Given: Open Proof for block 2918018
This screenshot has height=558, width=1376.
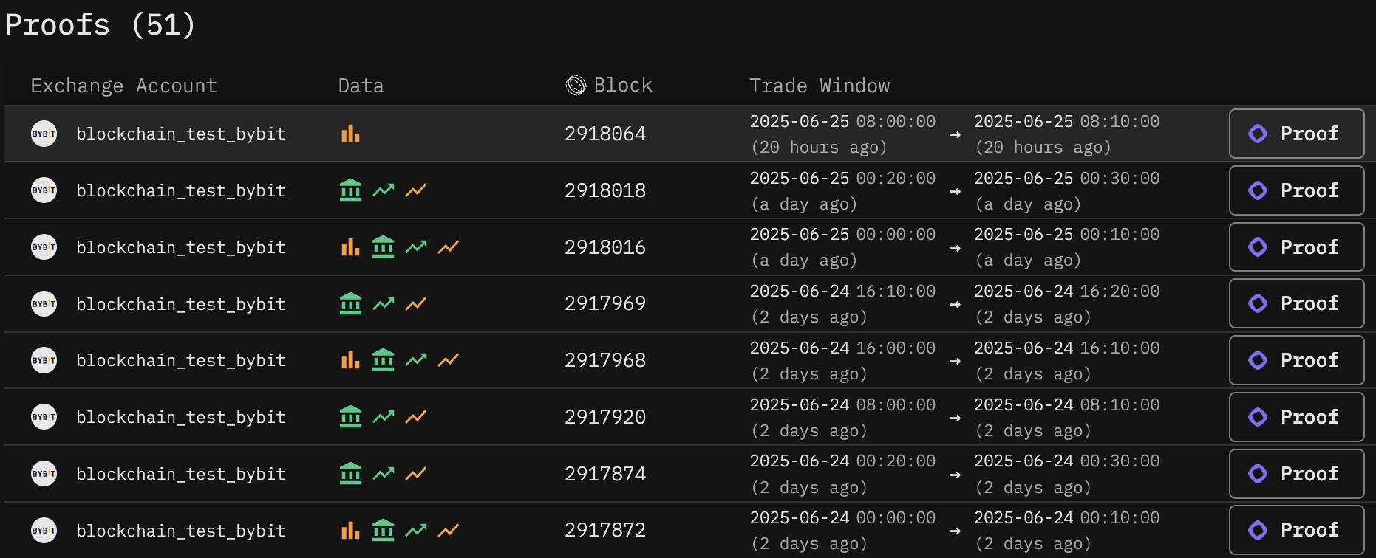Looking at the screenshot, I should click(1296, 190).
